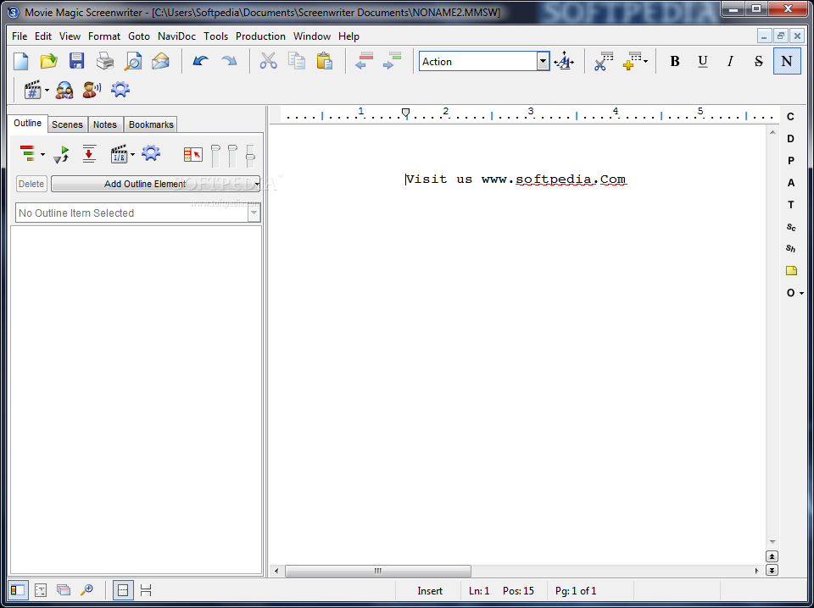Insert Character element with the C sidebar button
The height and width of the screenshot is (608, 814).
[790, 117]
